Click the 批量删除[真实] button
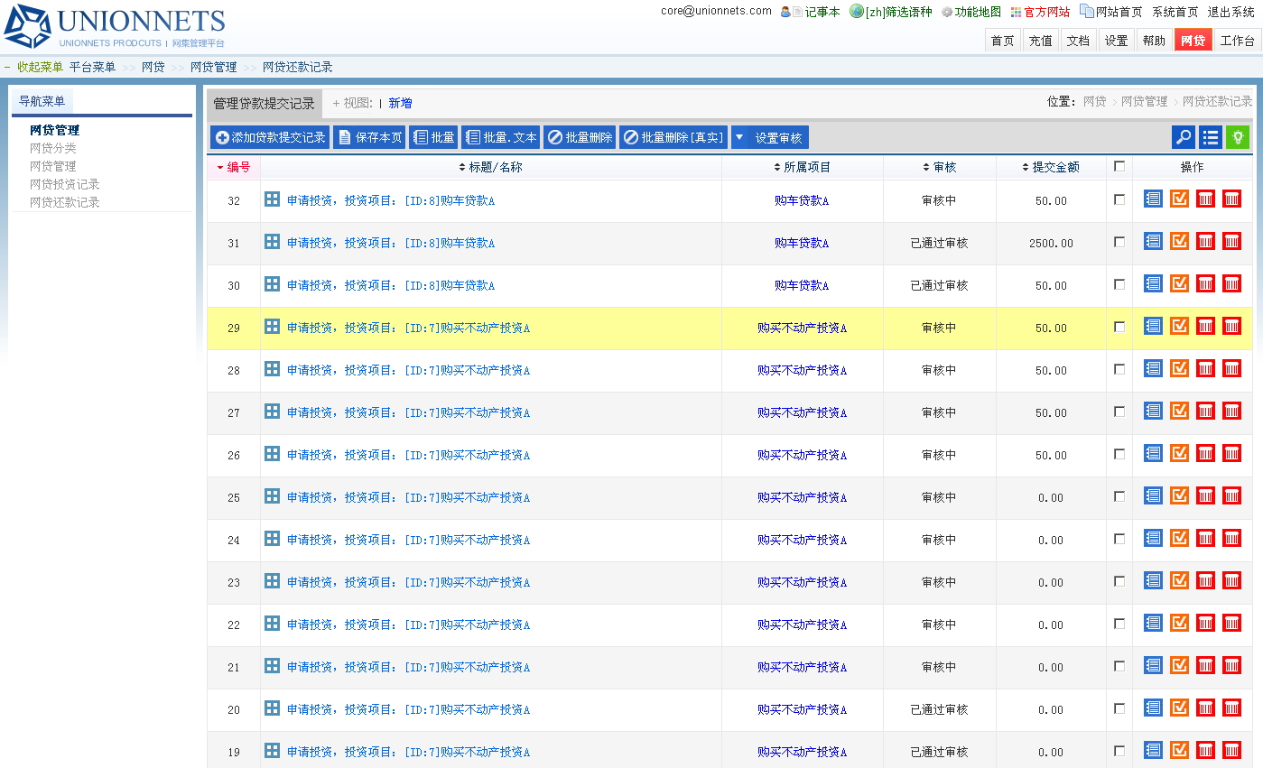 click(x=673, y=137)
